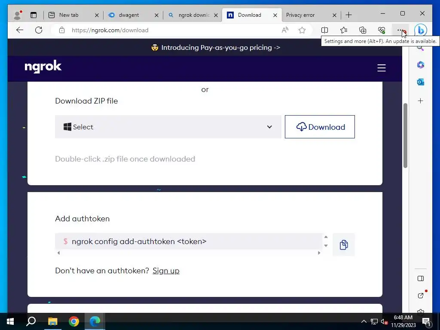Open the Pay-as-you-go pricing banner

click(216, 47)
